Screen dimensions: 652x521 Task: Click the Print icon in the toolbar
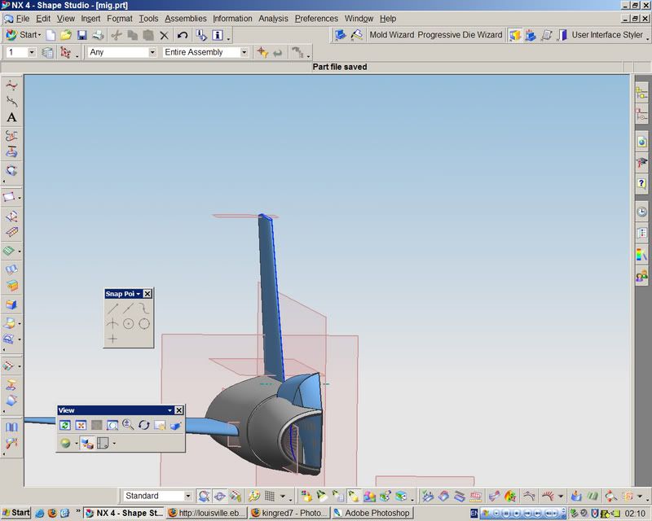[98, 35]
